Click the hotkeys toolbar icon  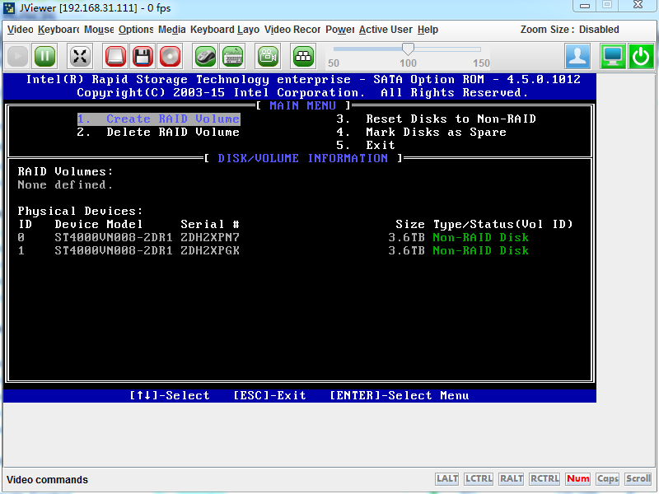pyautogui.click(x=303, y=56)
